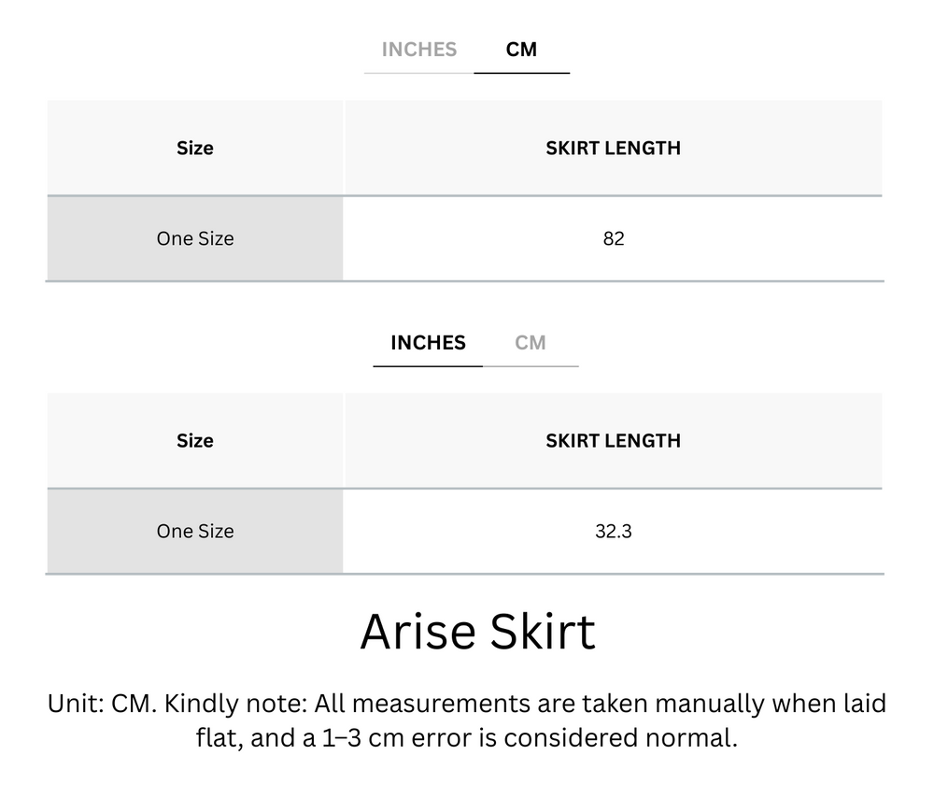Click the 32.3 measurement value
934x798 pixels.
click(614, 531)
